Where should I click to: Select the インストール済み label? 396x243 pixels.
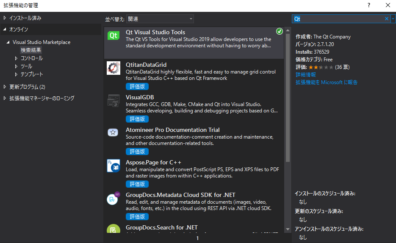pos(25,18)
